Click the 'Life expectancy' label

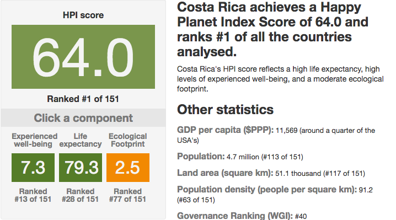[81, 140]
